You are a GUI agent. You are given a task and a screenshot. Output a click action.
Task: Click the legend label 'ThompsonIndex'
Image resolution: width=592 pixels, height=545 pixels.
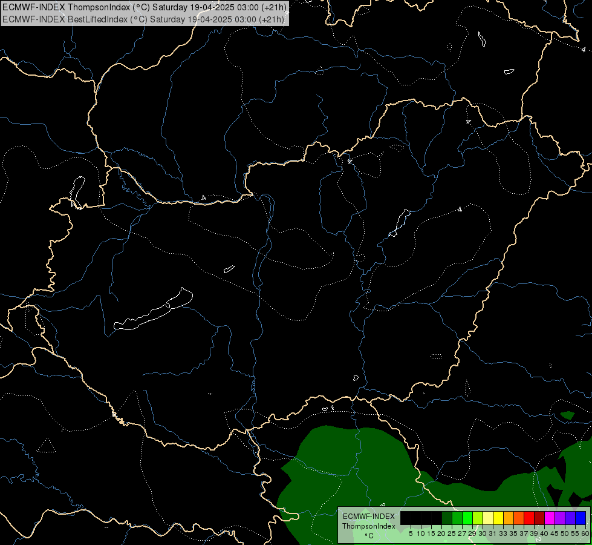pyautogui.click(x=369, y=526)
